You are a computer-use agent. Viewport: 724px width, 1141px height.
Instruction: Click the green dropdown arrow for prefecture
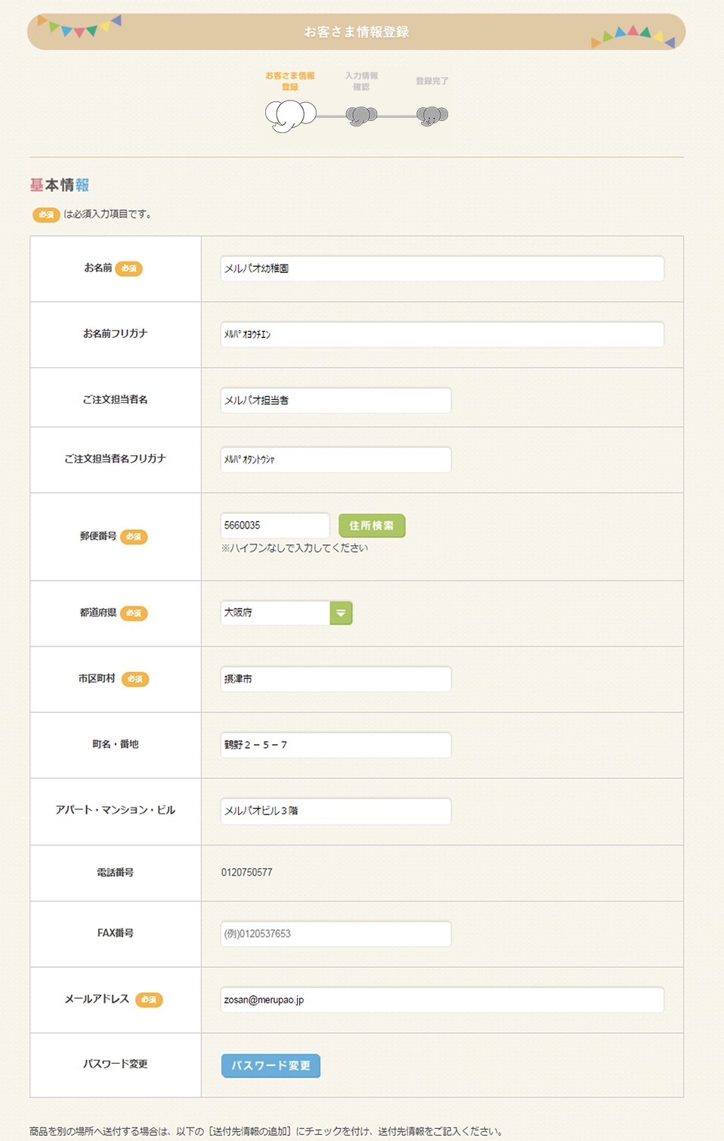point(341,612)
